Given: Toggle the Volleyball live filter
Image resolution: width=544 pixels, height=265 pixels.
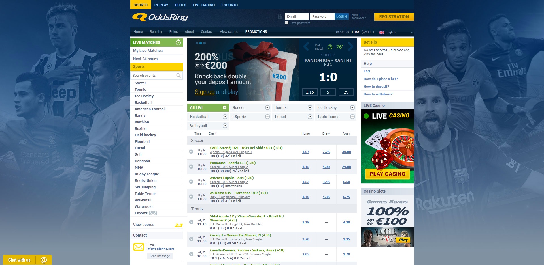Looking at the screenshot, I should point(225,126).
